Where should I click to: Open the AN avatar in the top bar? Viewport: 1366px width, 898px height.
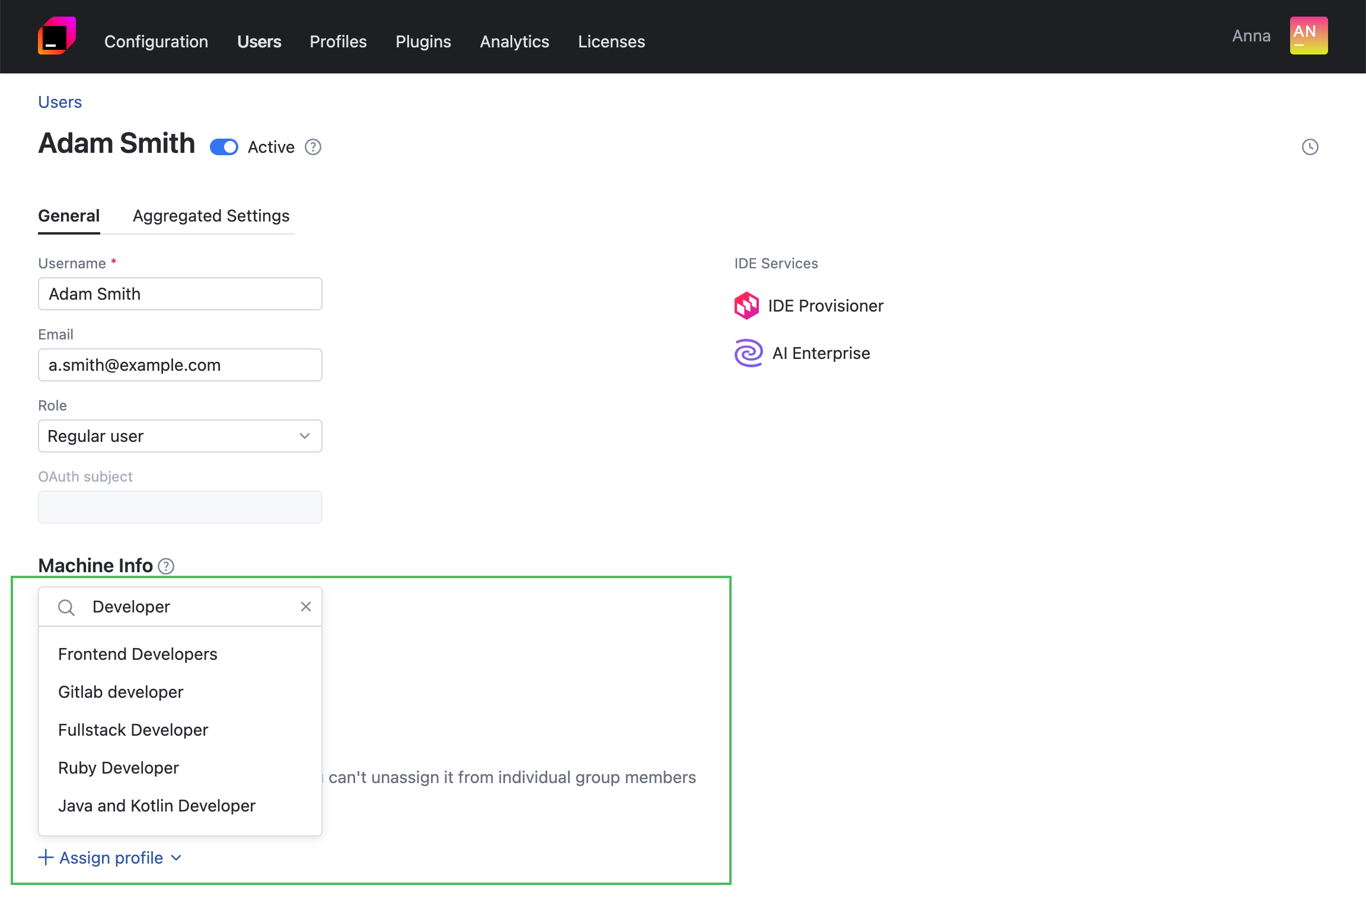(x=1308, y=36)
